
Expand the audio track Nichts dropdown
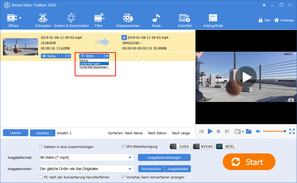point(69,56)
